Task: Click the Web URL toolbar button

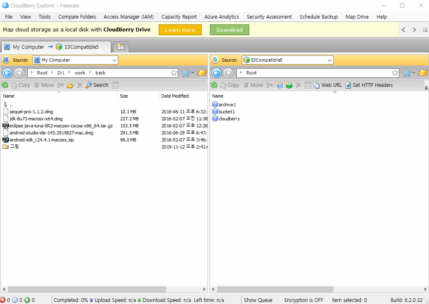Action: tap(327, 85)
